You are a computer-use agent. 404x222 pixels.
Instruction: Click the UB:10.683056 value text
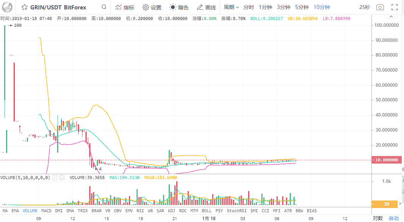(x=303, y=18)
